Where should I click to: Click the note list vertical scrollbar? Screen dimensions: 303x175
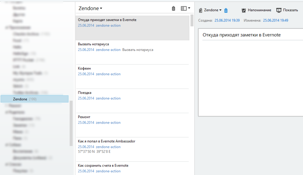[192, 20]
